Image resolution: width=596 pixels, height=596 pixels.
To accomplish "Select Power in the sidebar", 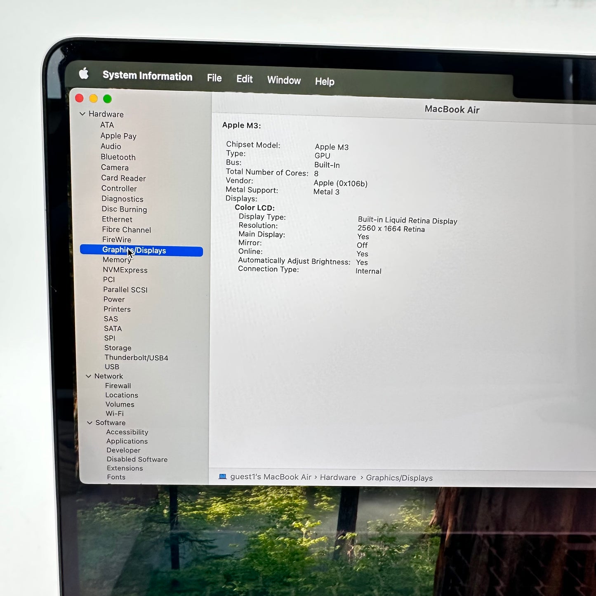I will click(x=114, y=299).
